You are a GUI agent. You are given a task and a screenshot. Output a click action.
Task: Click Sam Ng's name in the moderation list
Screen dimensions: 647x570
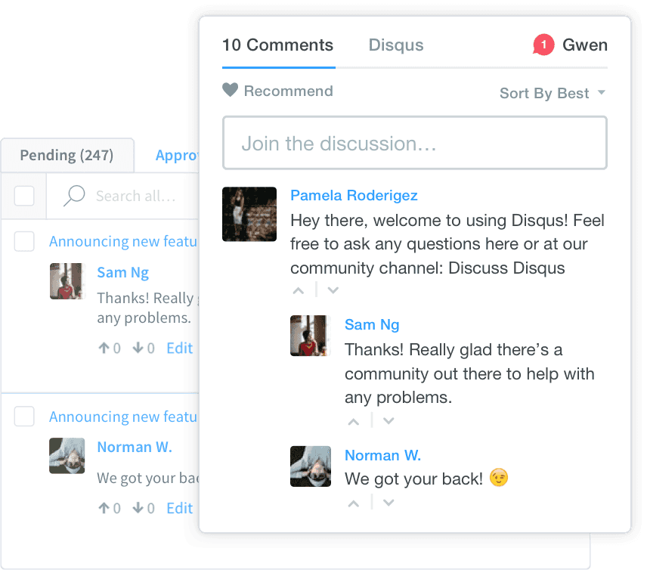coord(122,272)
